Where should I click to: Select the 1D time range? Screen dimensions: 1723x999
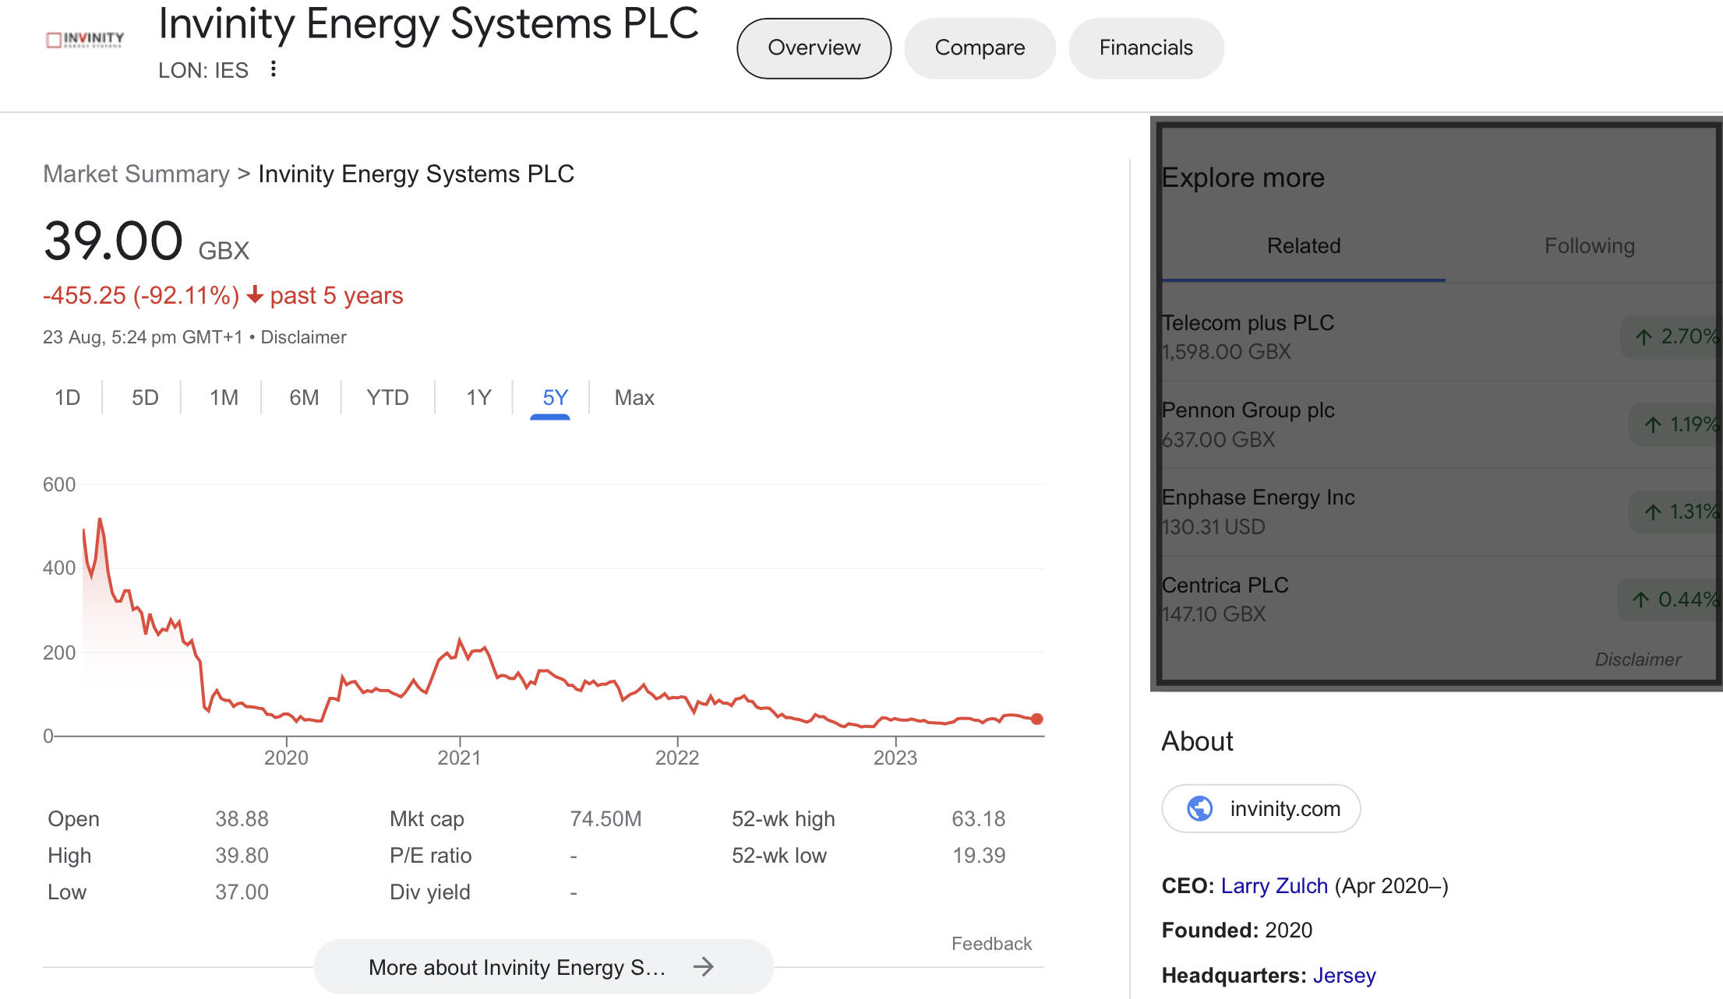(x=68, y=398)
